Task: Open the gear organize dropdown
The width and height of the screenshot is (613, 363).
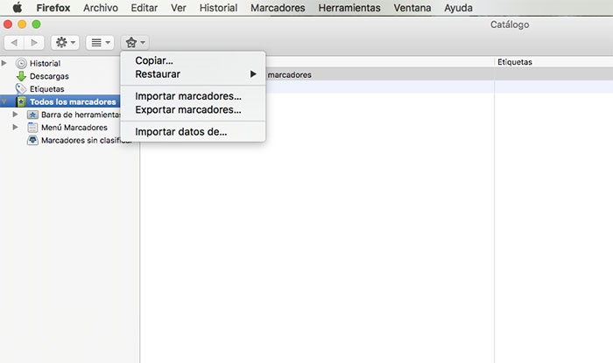Action: 65,42
